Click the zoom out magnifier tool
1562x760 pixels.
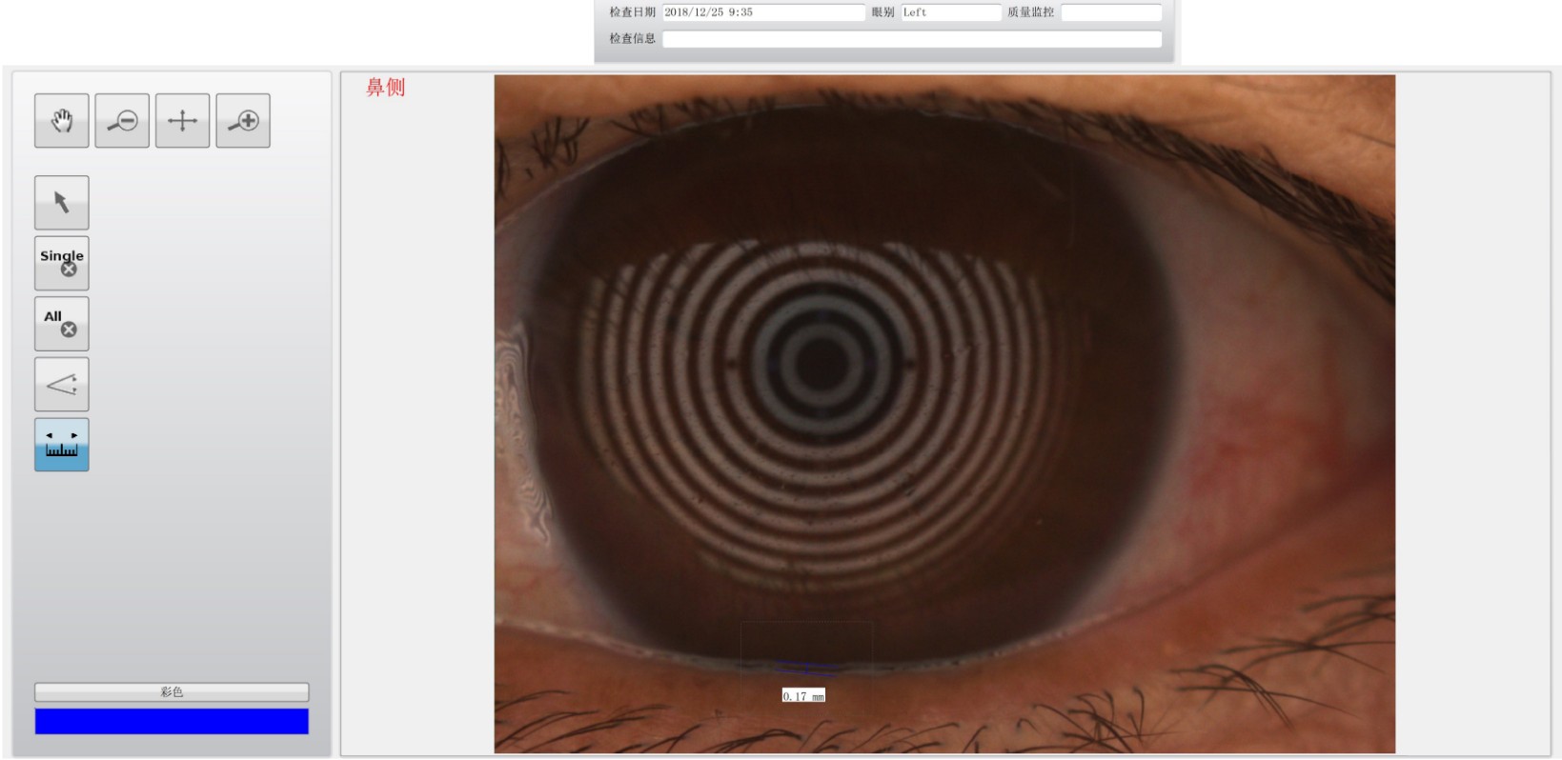tap(122, 121)
